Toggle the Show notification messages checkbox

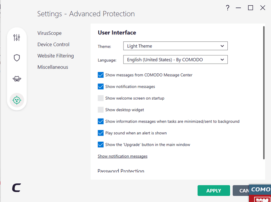101,87
